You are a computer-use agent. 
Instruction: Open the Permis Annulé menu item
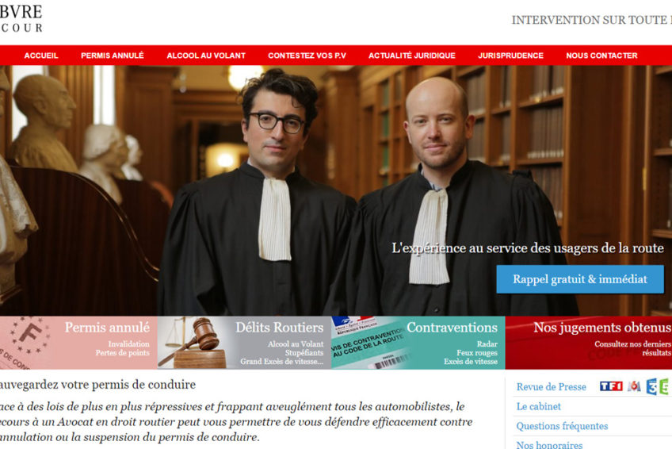113,56
